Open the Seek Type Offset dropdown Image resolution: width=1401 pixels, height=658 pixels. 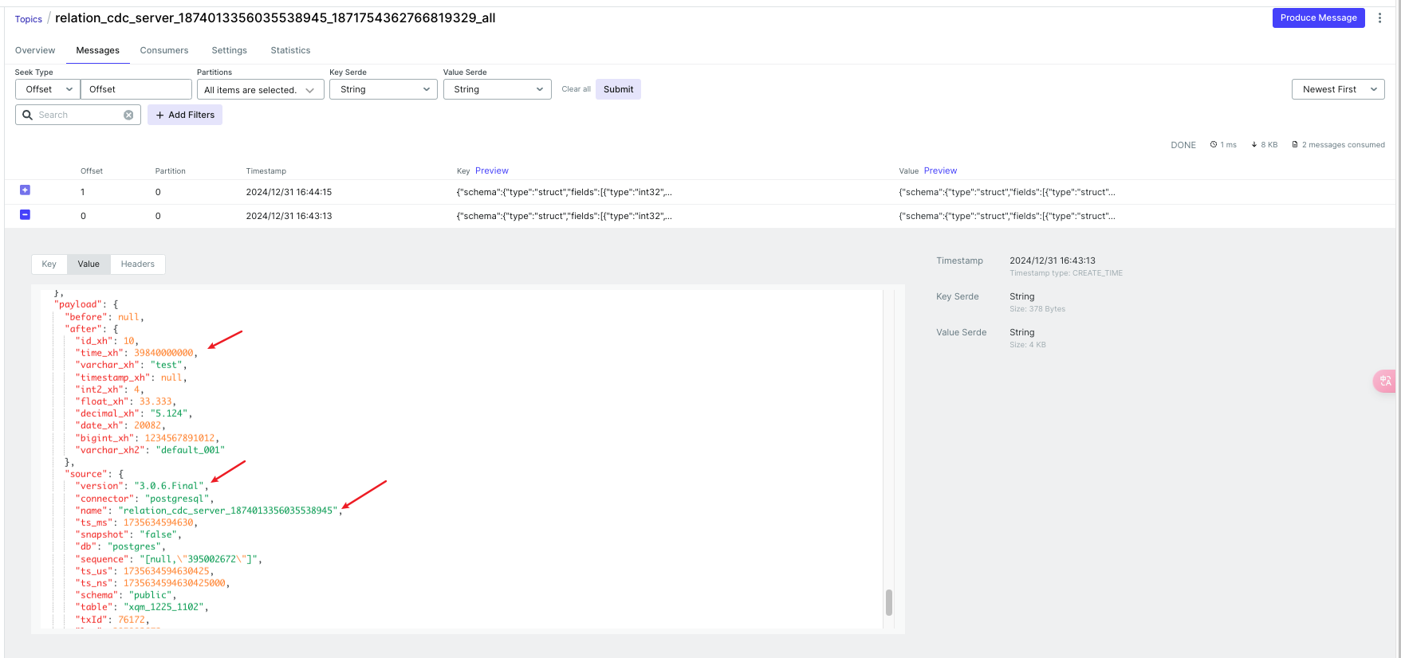tap(47, 89)
